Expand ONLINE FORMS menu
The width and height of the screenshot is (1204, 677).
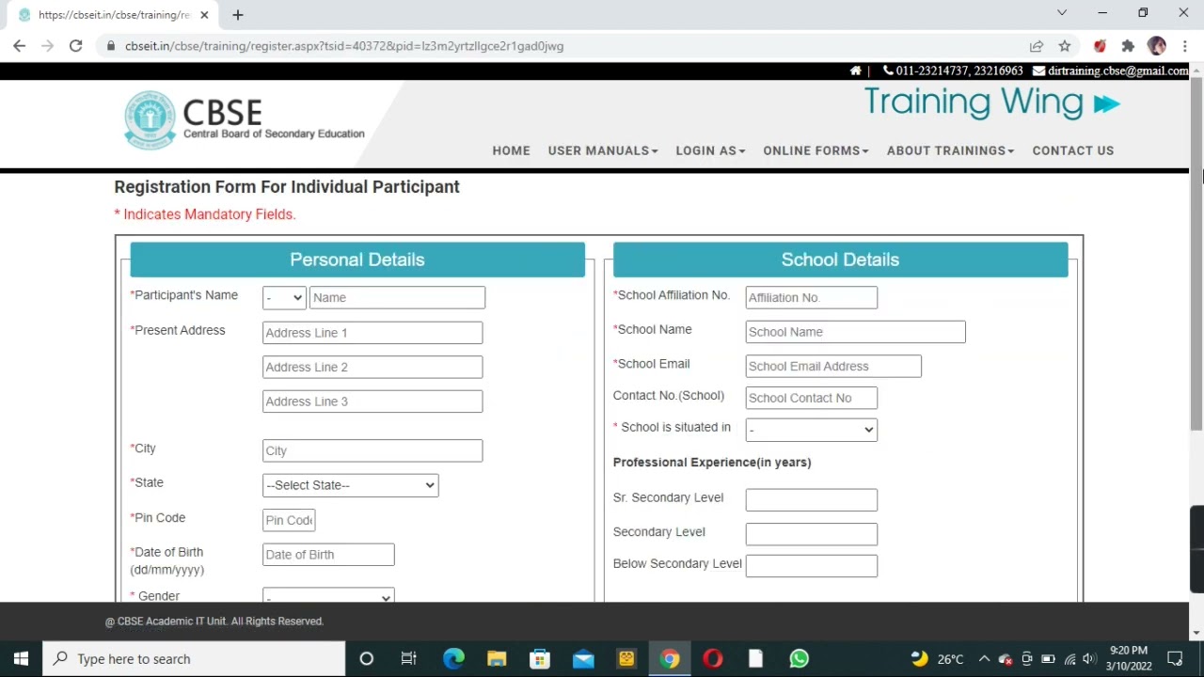816,150
